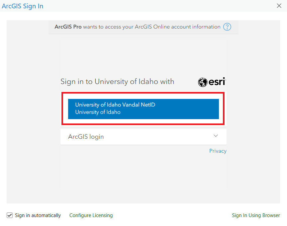Click "wants to access your ArcGIS Online account" message
The image size is (287, 226).
tap(151, 27)
